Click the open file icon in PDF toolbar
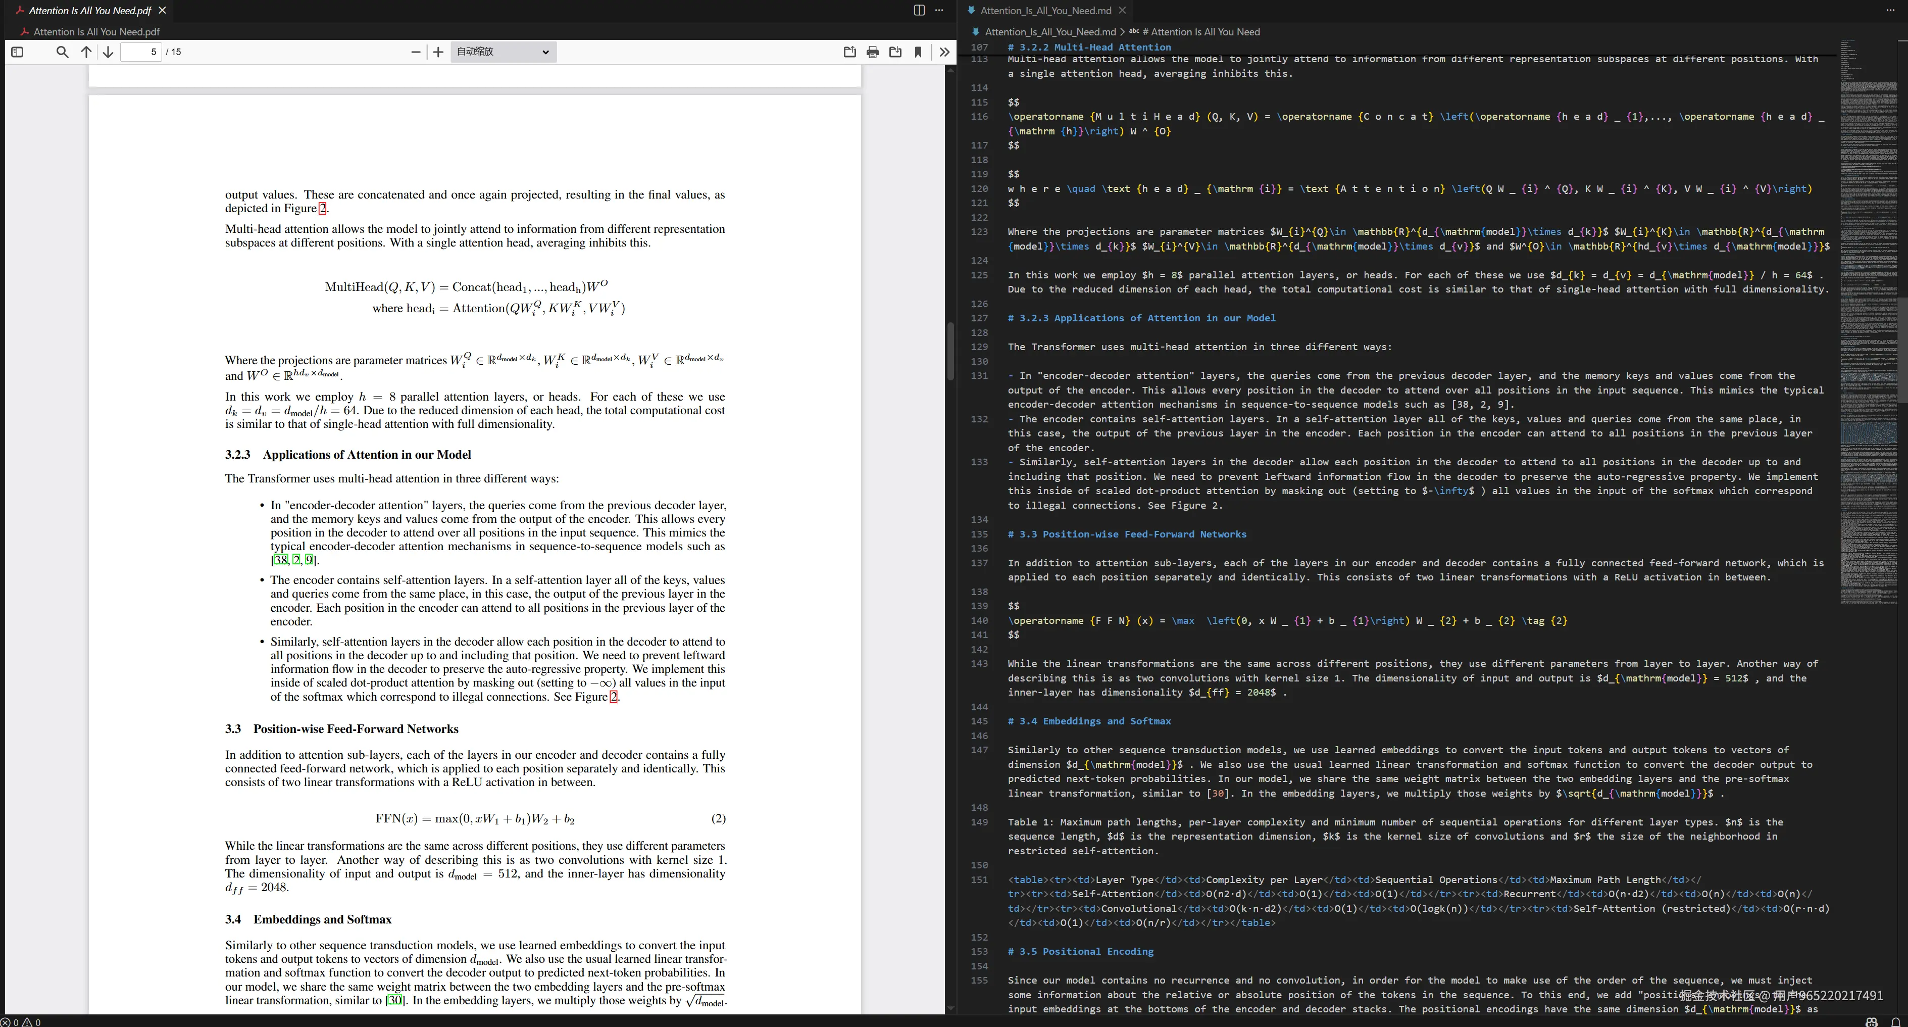Image resolution: width=1908 pixels, height=1027 pixels. point(849,52)
